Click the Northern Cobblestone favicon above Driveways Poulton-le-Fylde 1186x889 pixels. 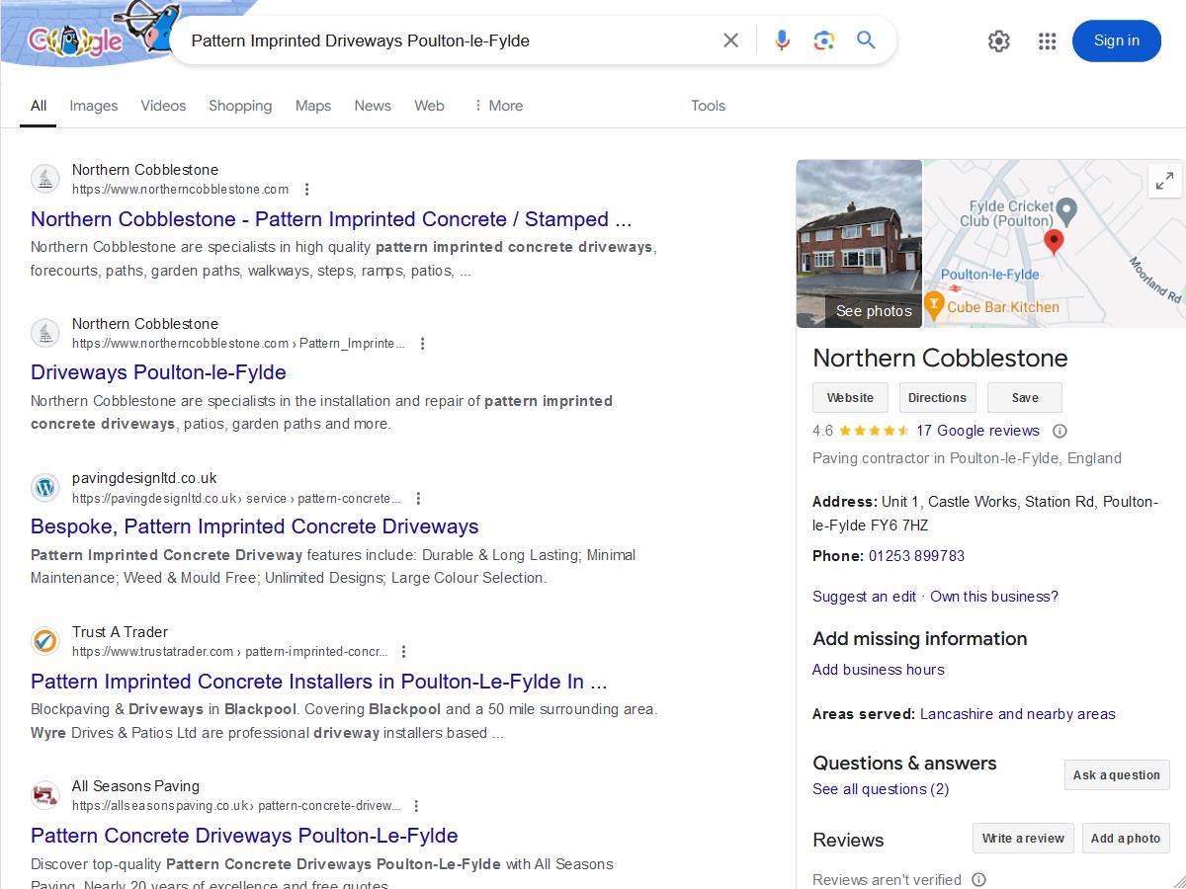[x=45, y=333]
